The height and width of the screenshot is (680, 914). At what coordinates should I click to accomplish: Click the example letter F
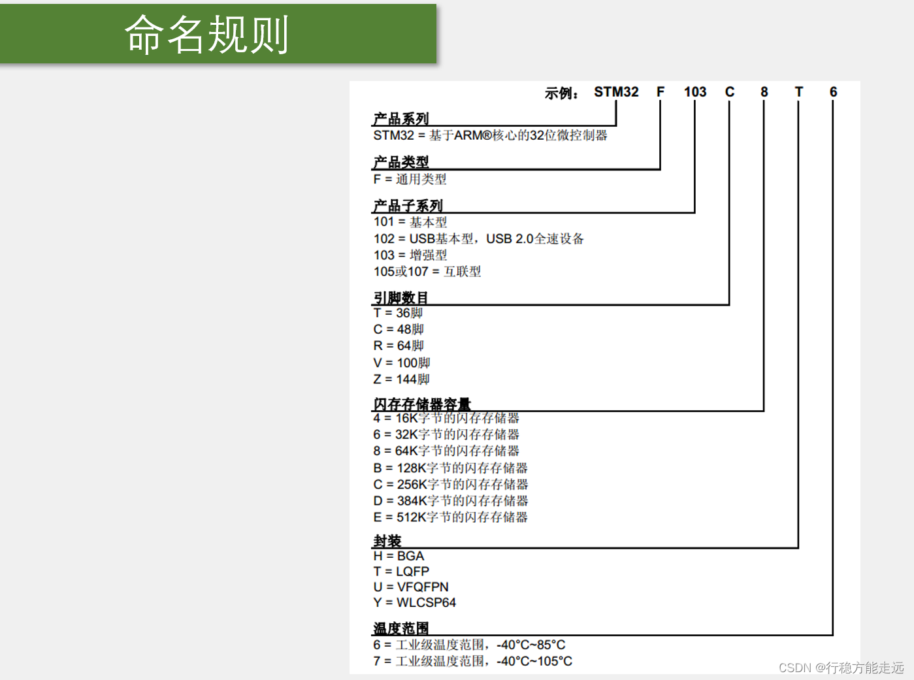(661, 92)
